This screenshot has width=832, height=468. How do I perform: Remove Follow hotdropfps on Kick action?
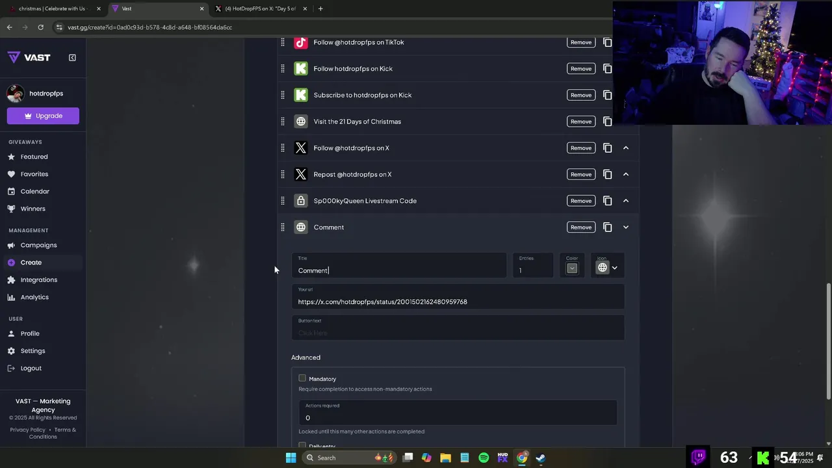point(581,68)
